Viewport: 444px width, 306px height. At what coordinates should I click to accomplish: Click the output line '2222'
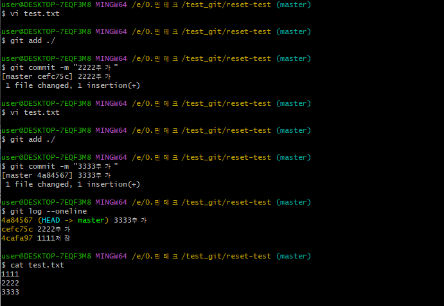coord(10,283)
